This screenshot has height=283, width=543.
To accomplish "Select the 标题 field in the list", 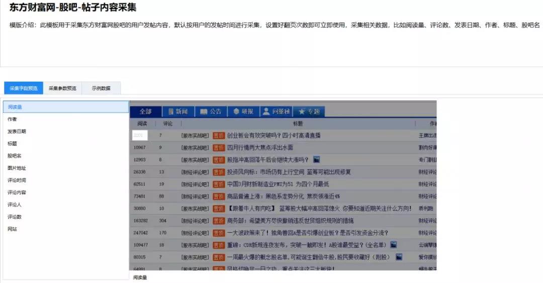I will [66, 143].
